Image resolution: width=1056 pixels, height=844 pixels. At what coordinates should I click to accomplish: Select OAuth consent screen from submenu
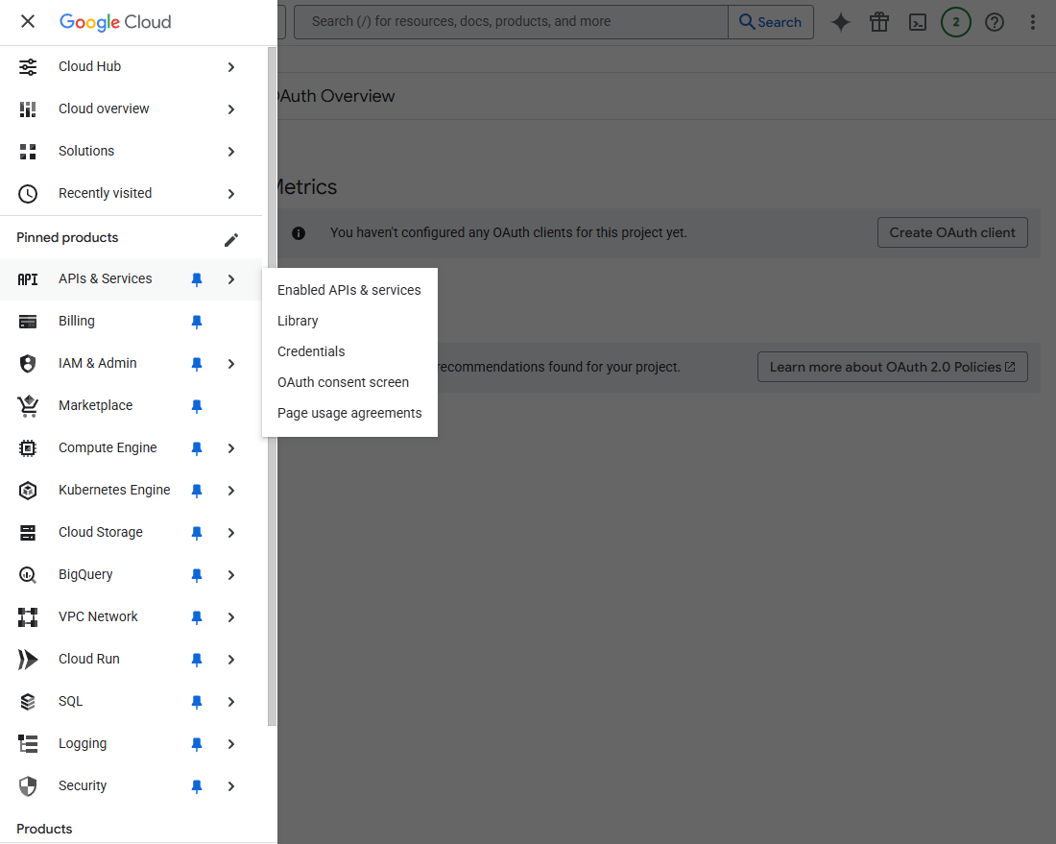(349, 382)
